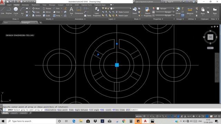The height and width of the screenshot is (124, 221).
Task: Toggle grid display in status bar
Action: click(x=144, y=116)
